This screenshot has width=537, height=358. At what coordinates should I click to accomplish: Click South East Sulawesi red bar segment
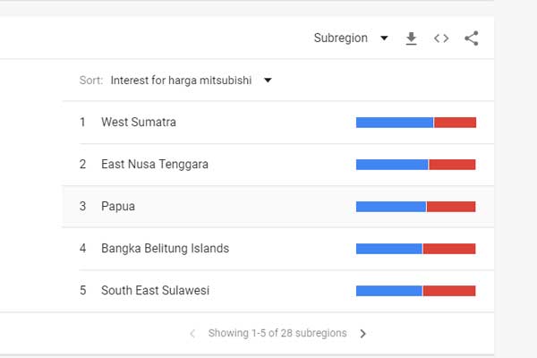coord(449,291)
